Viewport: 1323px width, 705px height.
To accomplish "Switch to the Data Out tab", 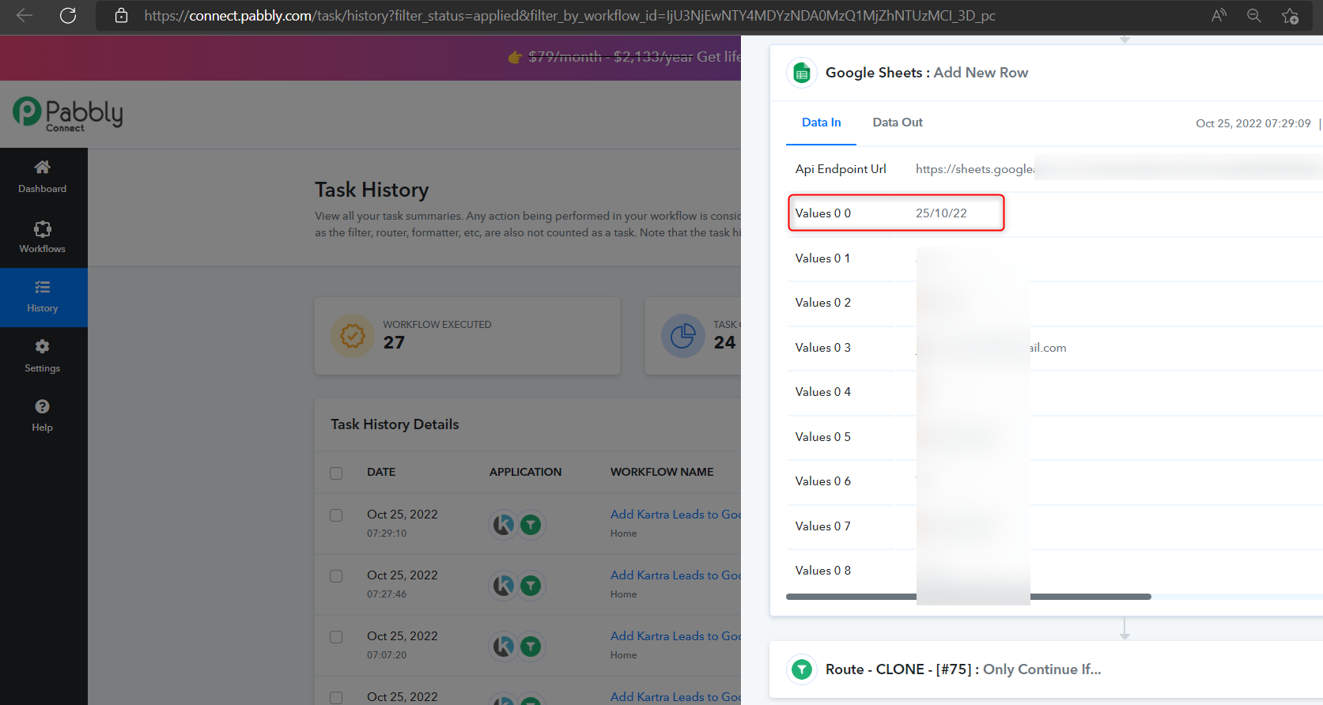I will pyautogui.click(x=898, y=123).
